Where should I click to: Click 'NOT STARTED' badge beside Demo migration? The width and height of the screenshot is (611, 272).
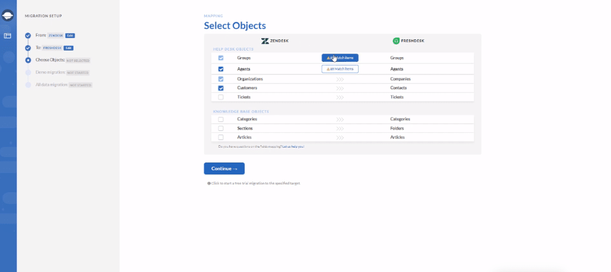click(x=78, y=73)
